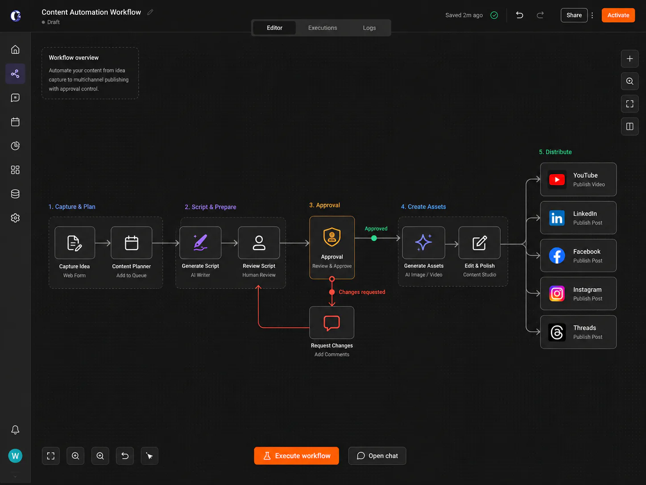Select the Generate Assets node
This screenshot has height=485, width=646.
tap(424, 243)
